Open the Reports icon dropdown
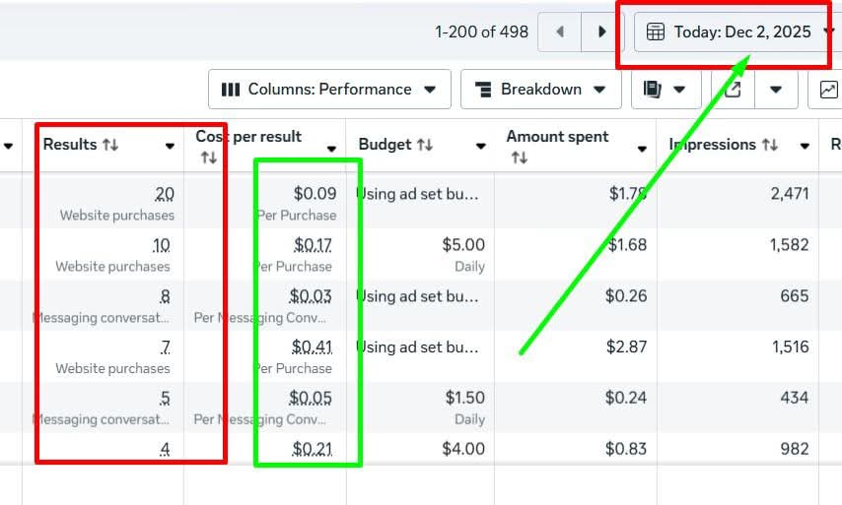This screenshot has height=505, width=842. 665,90
